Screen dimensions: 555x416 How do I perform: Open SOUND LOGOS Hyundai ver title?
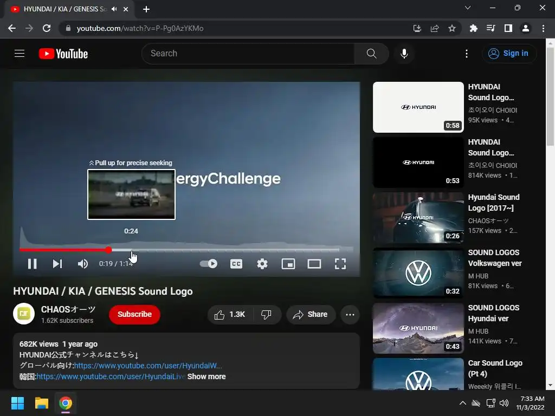(494, 313)
